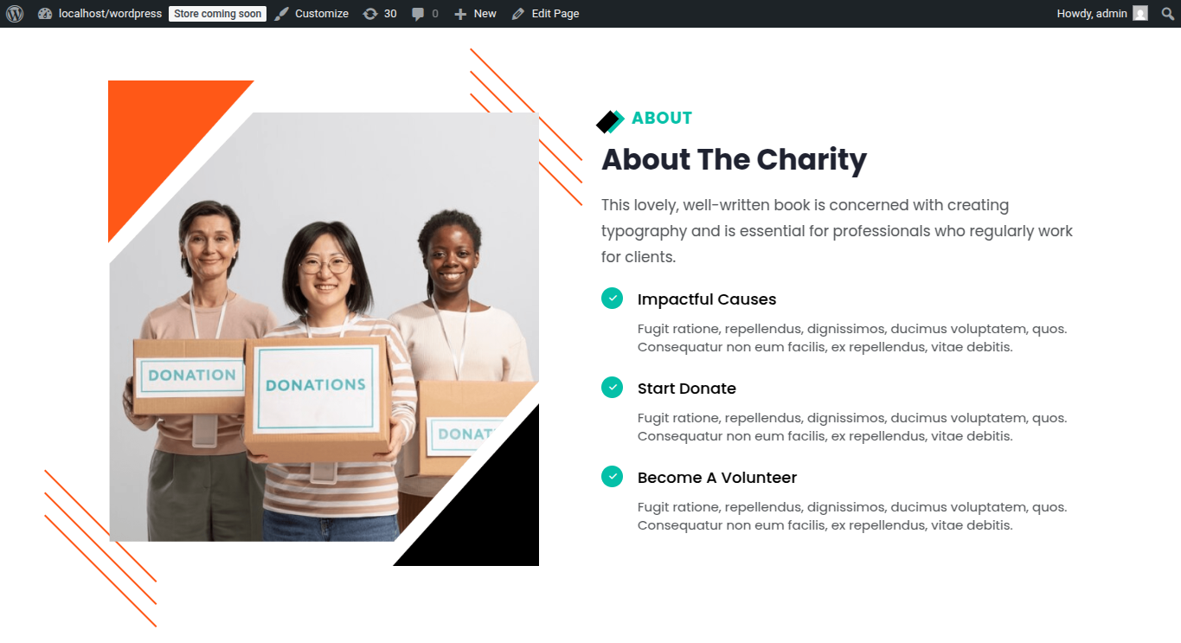The width and height of the screenshot is (1181, 643).
Task: Click the dashboard gauge icon beside localhost/wordpress
Action: coord(46,14)
